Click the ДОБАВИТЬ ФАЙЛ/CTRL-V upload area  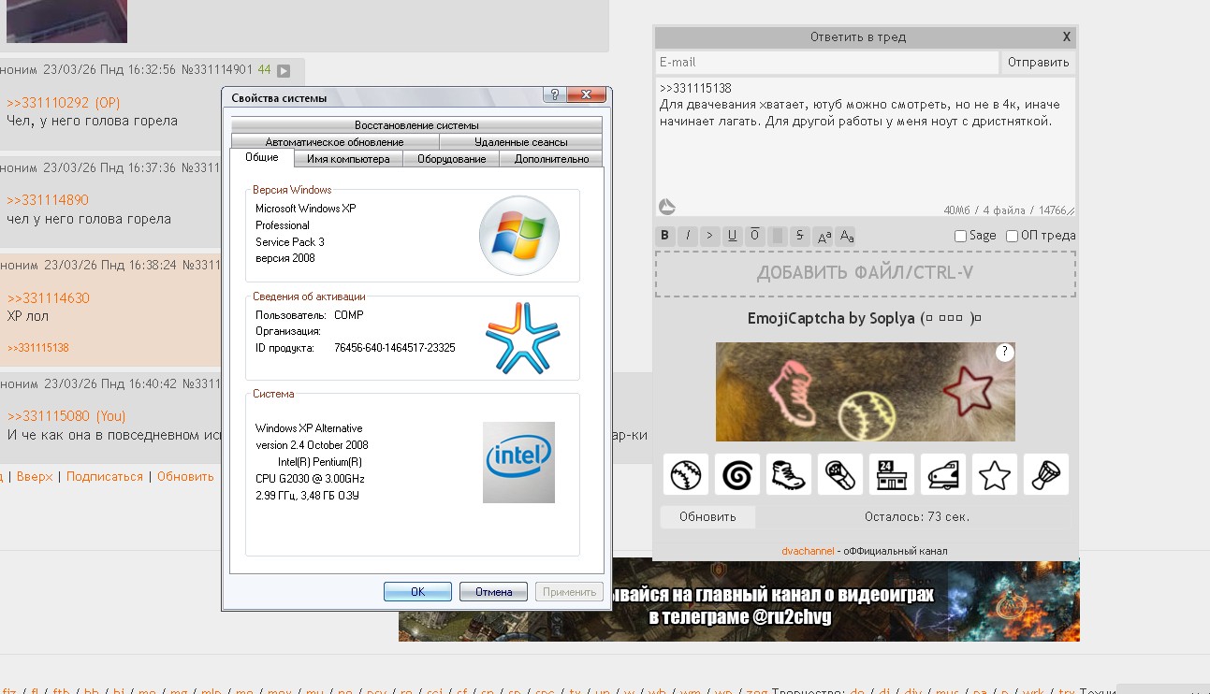pyautogui.click(x=865, y=274)
